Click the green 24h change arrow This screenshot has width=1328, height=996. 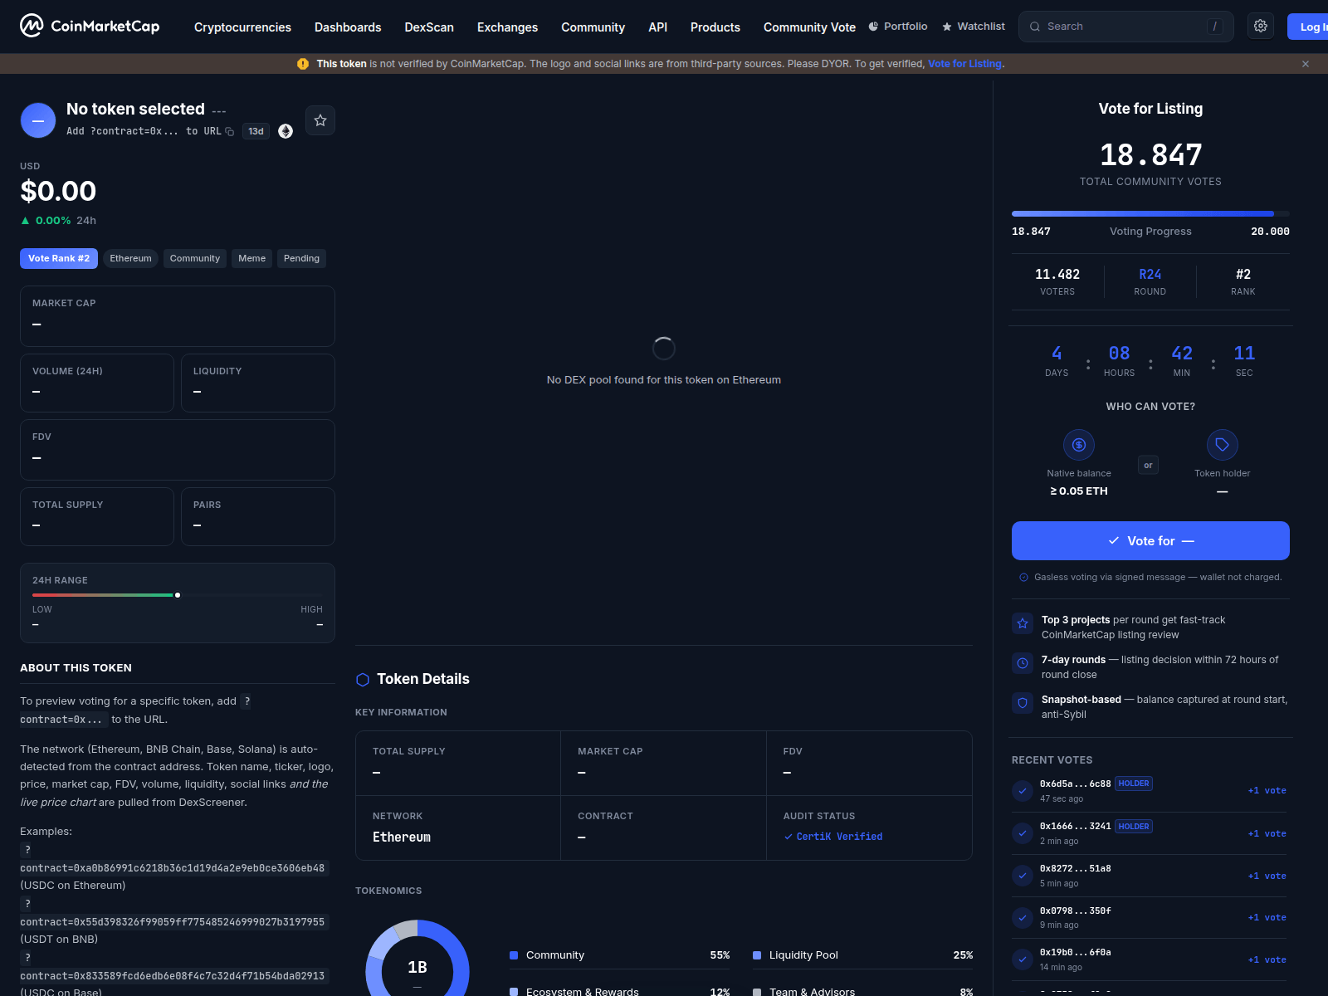click(x=25, y=221)
